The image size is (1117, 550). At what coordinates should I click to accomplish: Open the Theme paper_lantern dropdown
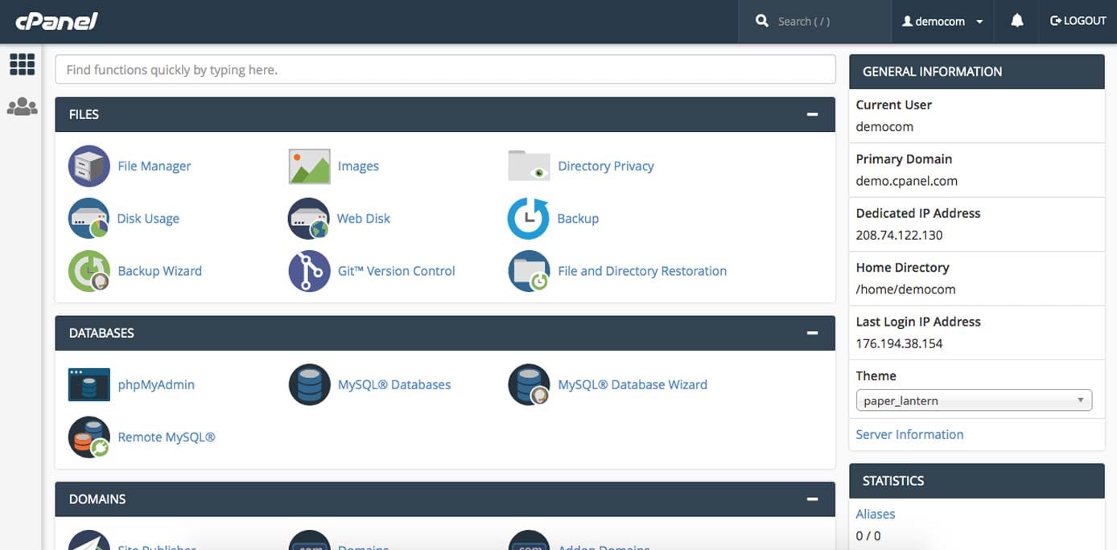point(974,400)
